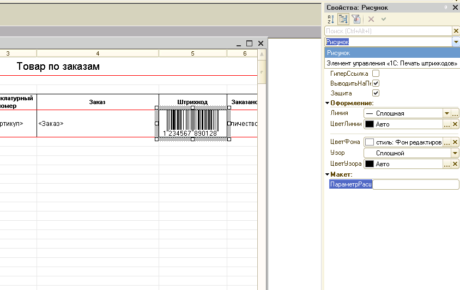Select column 5 header
460x290 pixels.
click(x=193, y=53)
